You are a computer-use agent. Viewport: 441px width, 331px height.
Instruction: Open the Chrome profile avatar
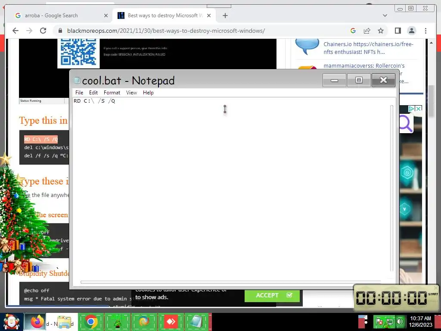(411, 31)
